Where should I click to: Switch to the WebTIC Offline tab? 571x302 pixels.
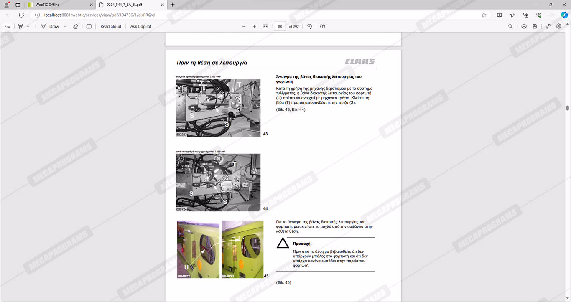59,5
